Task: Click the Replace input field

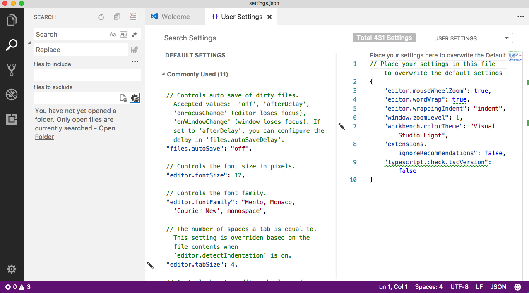Action: point(81,50)
